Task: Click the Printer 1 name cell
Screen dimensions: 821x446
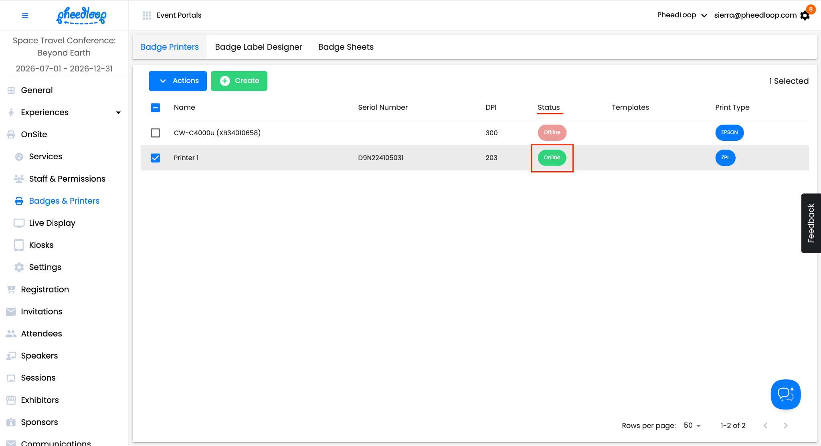Action: tap(186, 158)
